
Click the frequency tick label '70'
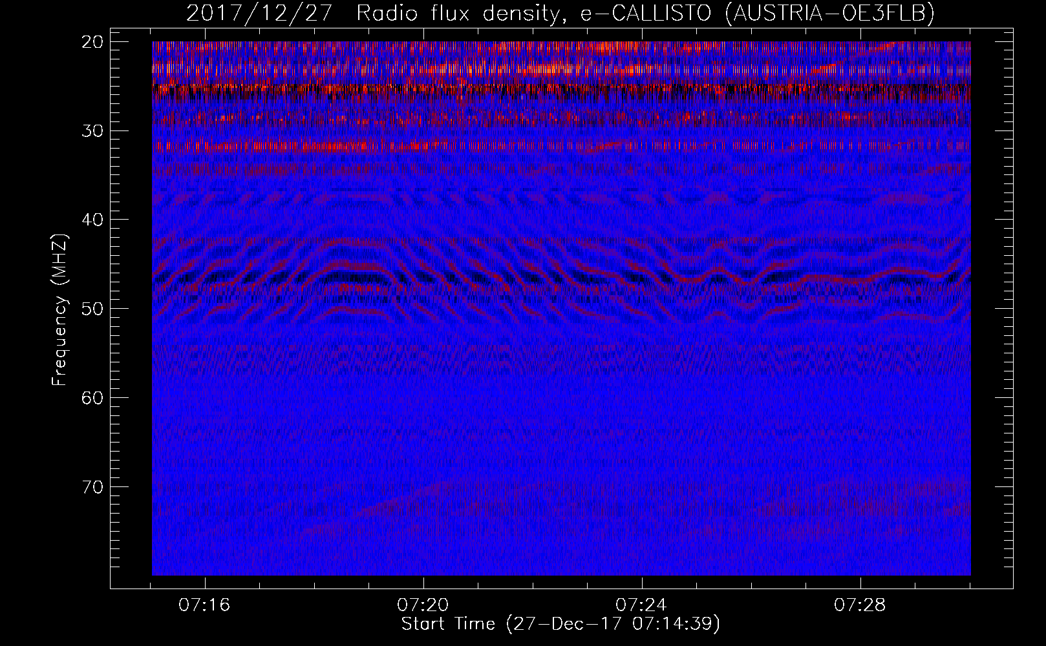tap(92, 486)
